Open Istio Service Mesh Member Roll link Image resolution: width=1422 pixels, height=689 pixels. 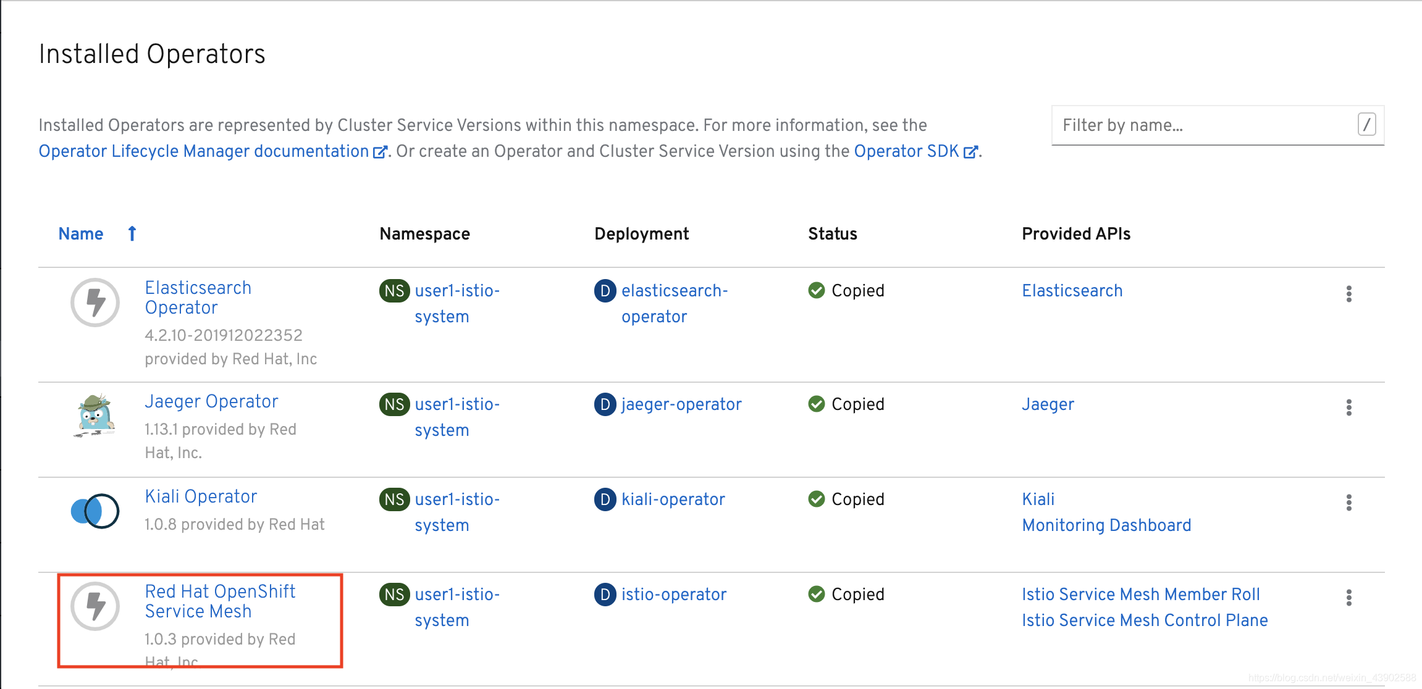coord(1141,595)
